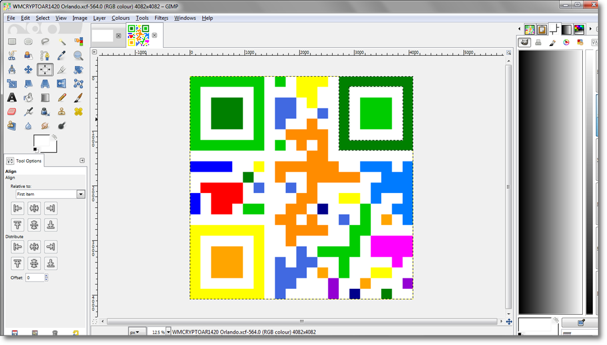Select the Blend gradient tool
Image resolution: width=607 pixels, height=345 pixels.
tap(45, 98)
